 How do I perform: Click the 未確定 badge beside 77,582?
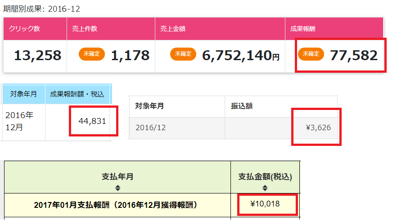311,54
